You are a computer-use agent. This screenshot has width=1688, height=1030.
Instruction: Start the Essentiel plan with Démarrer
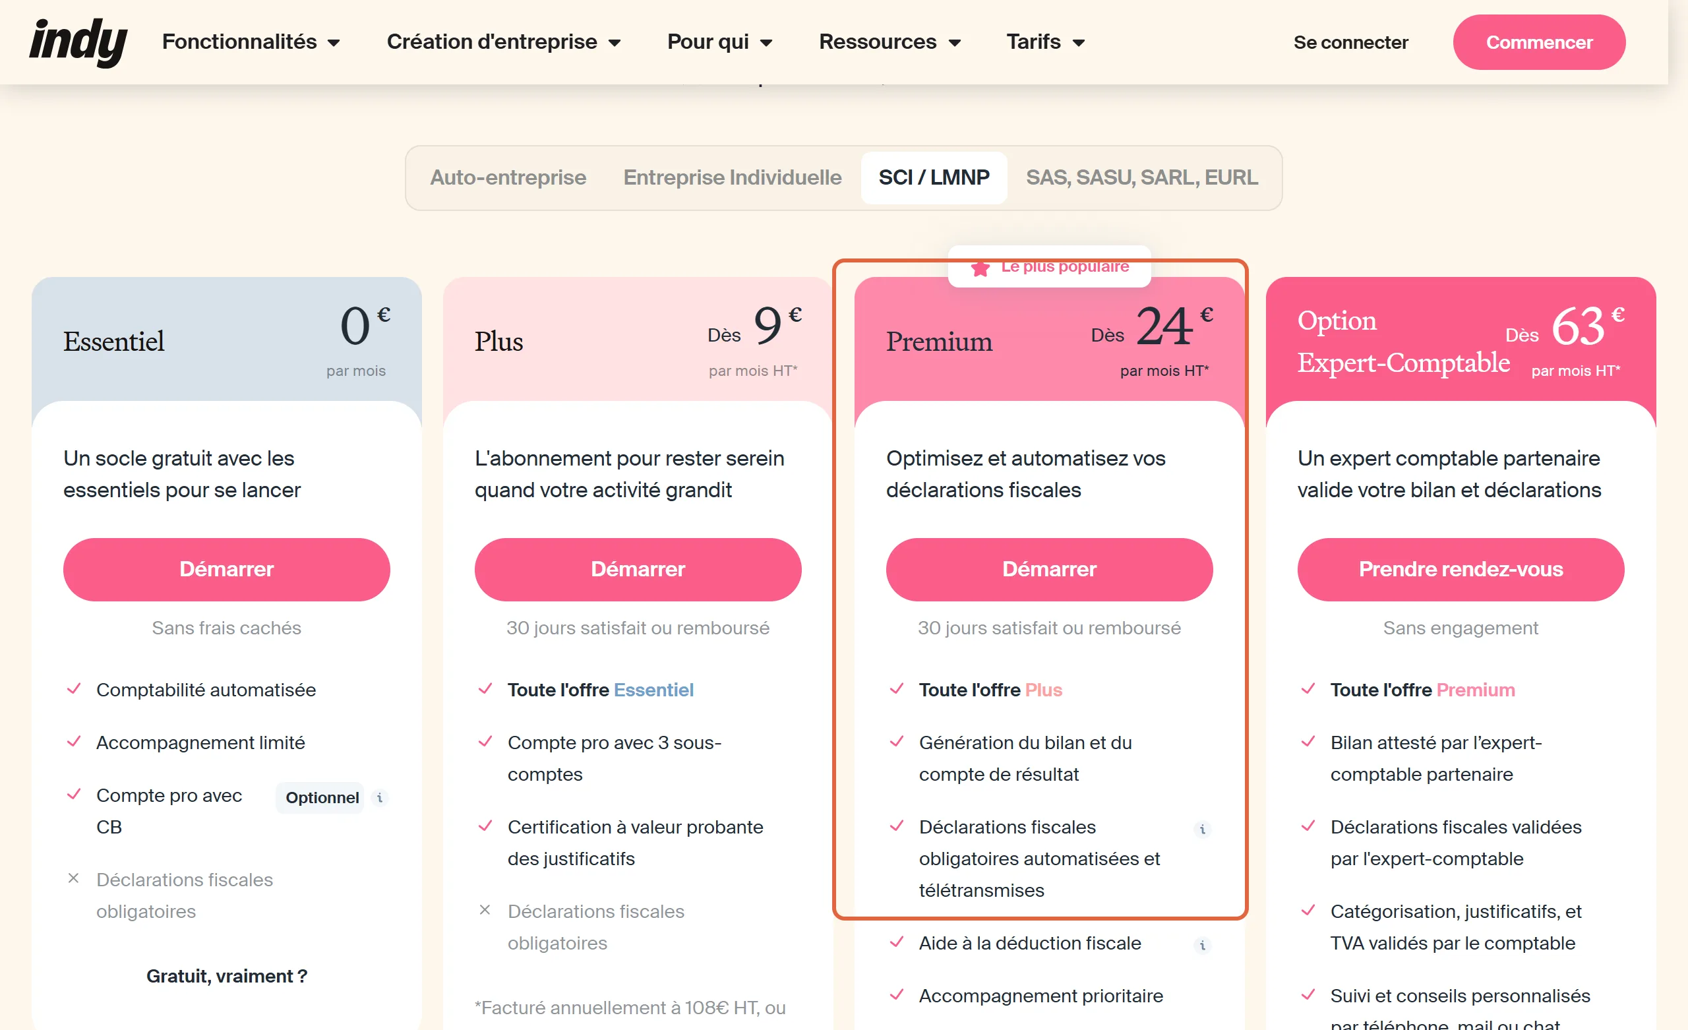coord(227,570)
